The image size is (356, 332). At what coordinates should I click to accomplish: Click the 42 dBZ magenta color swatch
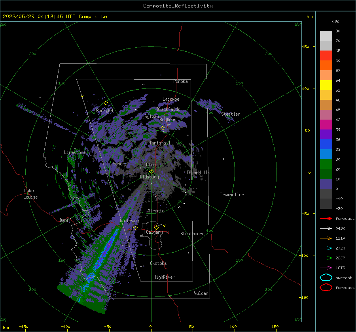(x=326, y=125)
